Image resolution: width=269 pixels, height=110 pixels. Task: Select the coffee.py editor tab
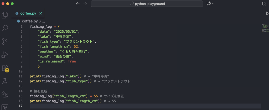click(x=28, y=13)
